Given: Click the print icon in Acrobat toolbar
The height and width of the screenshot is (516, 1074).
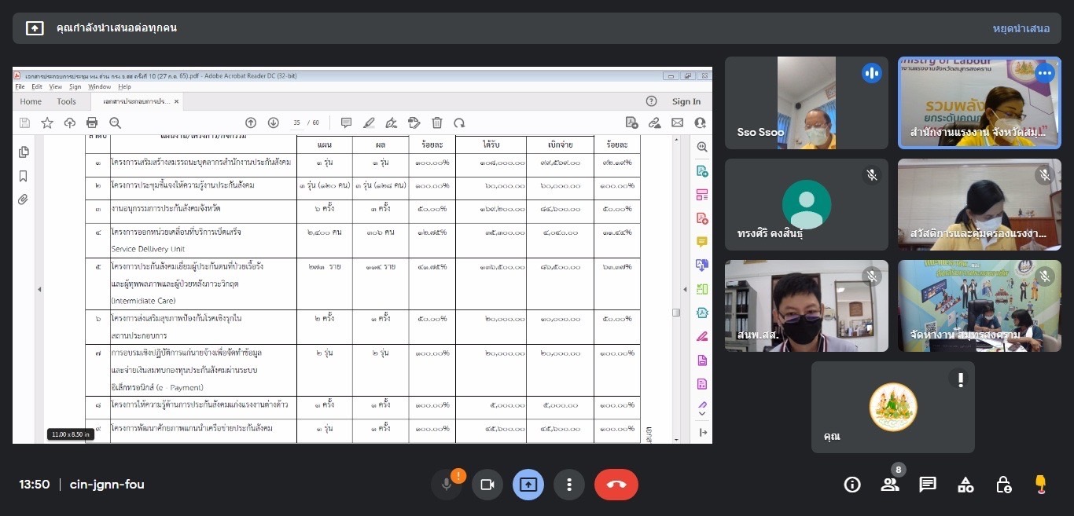Looking at the screenshot, I should 92,123.
